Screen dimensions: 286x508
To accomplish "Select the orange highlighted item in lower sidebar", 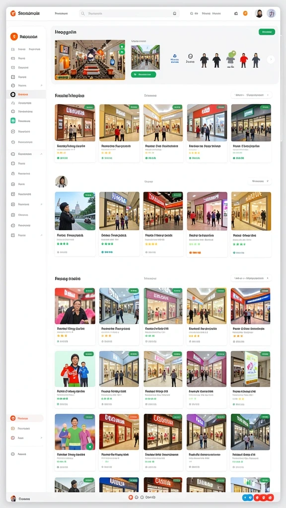I will (25, 418).
